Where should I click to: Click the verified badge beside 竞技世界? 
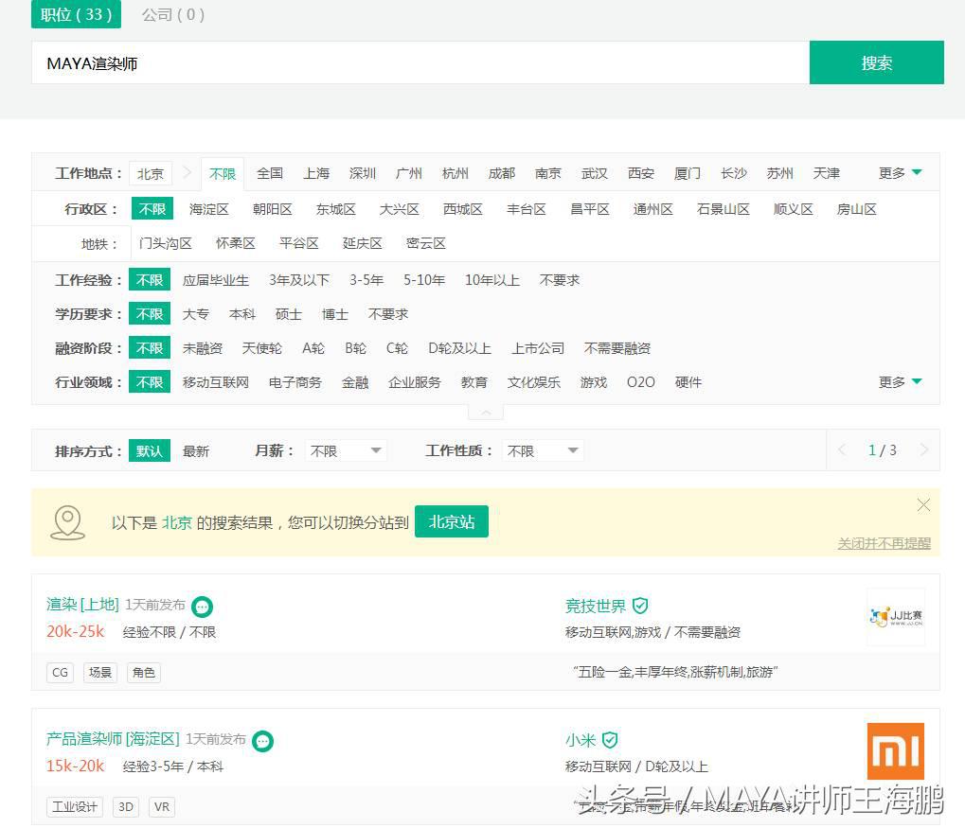[x=641, y=606]
